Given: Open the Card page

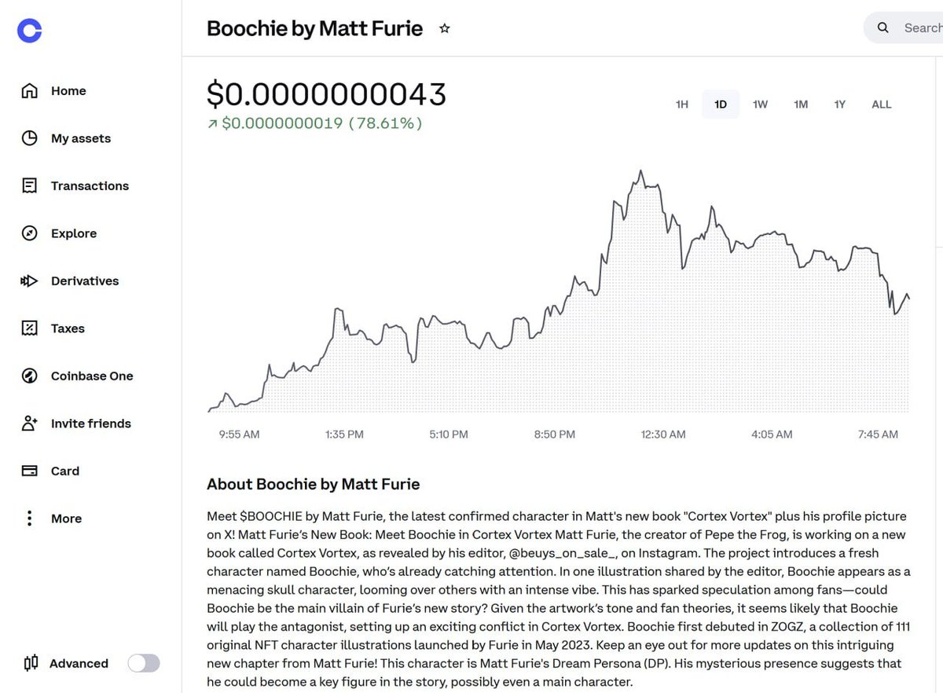Looking at the screenshot, I should (x=65, y=471).
